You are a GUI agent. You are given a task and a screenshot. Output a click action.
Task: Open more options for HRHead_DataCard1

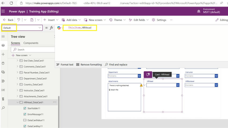click(x=55, y=102)
